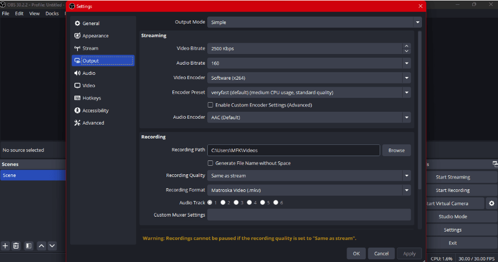
Task: Click the No source selected label
Action: coord(23,150)
